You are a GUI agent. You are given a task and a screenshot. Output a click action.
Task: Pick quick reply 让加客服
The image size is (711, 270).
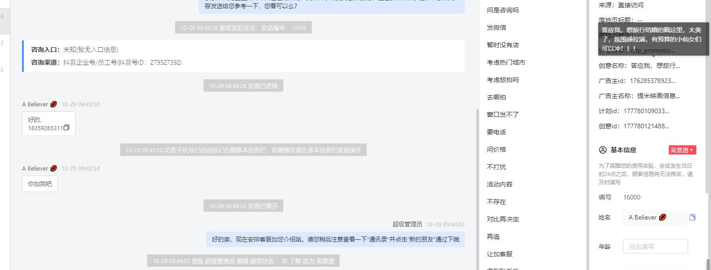pyautogui.click(x=500, y=254)
